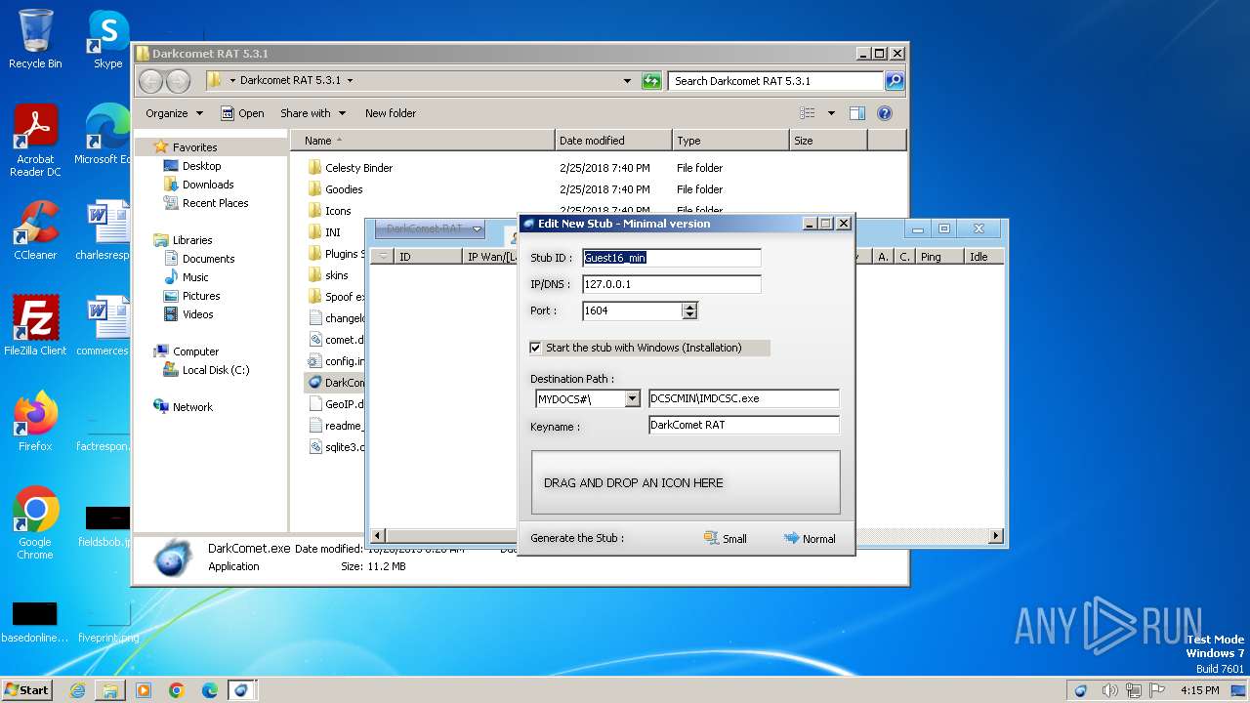Image resolution: width=1250 pixels, height=703 pixels.
Task: Click the Edge taskbar icon
Action: click(x=209, y=690)
